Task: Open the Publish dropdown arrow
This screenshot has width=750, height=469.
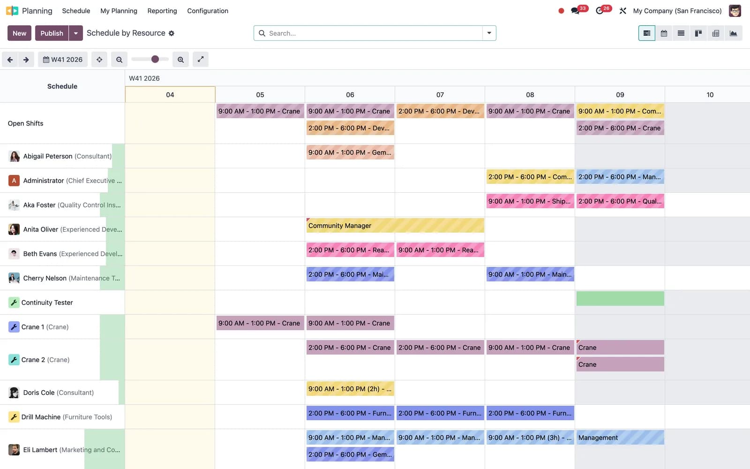Action: (x=76, y=33)
